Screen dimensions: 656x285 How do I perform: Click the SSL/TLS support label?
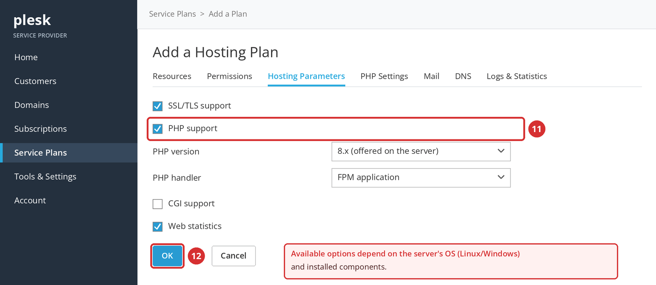tap(199, 106)
